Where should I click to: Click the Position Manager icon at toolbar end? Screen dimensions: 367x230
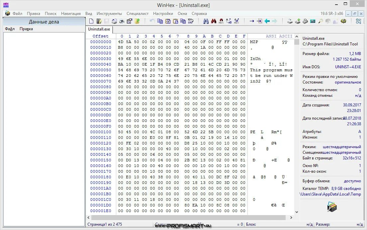[358, 21]
